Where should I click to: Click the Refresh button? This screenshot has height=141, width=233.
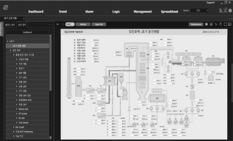[83, 24]
